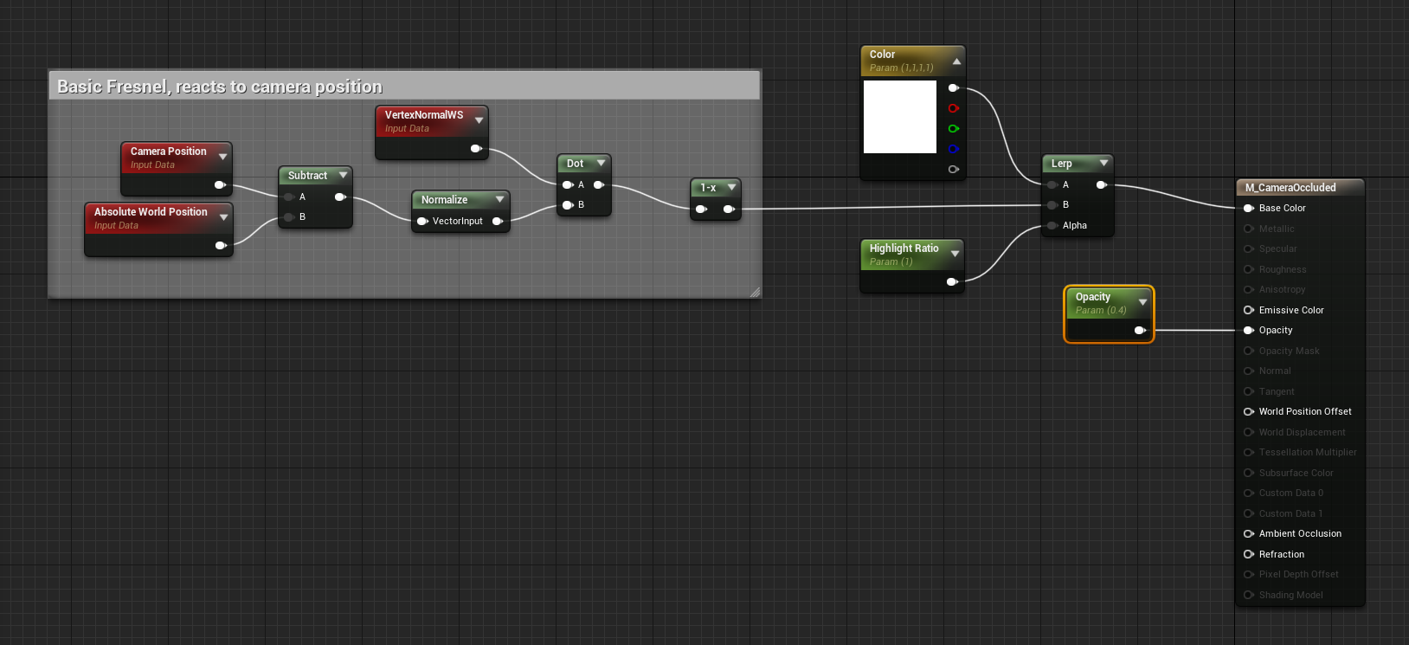Screen dimensions: 1409x645
Task: Click the Absolute World Position output pin
Action: [x=220, y=245]
